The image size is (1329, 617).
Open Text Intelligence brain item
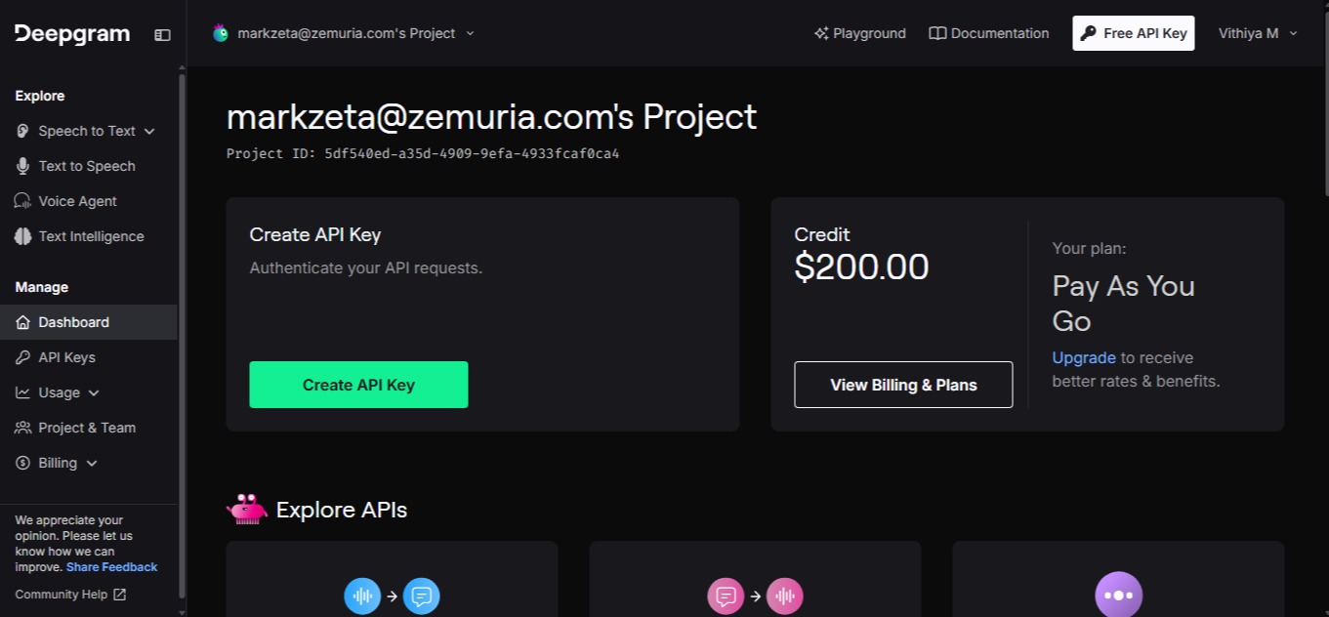(x=88, y=236)
